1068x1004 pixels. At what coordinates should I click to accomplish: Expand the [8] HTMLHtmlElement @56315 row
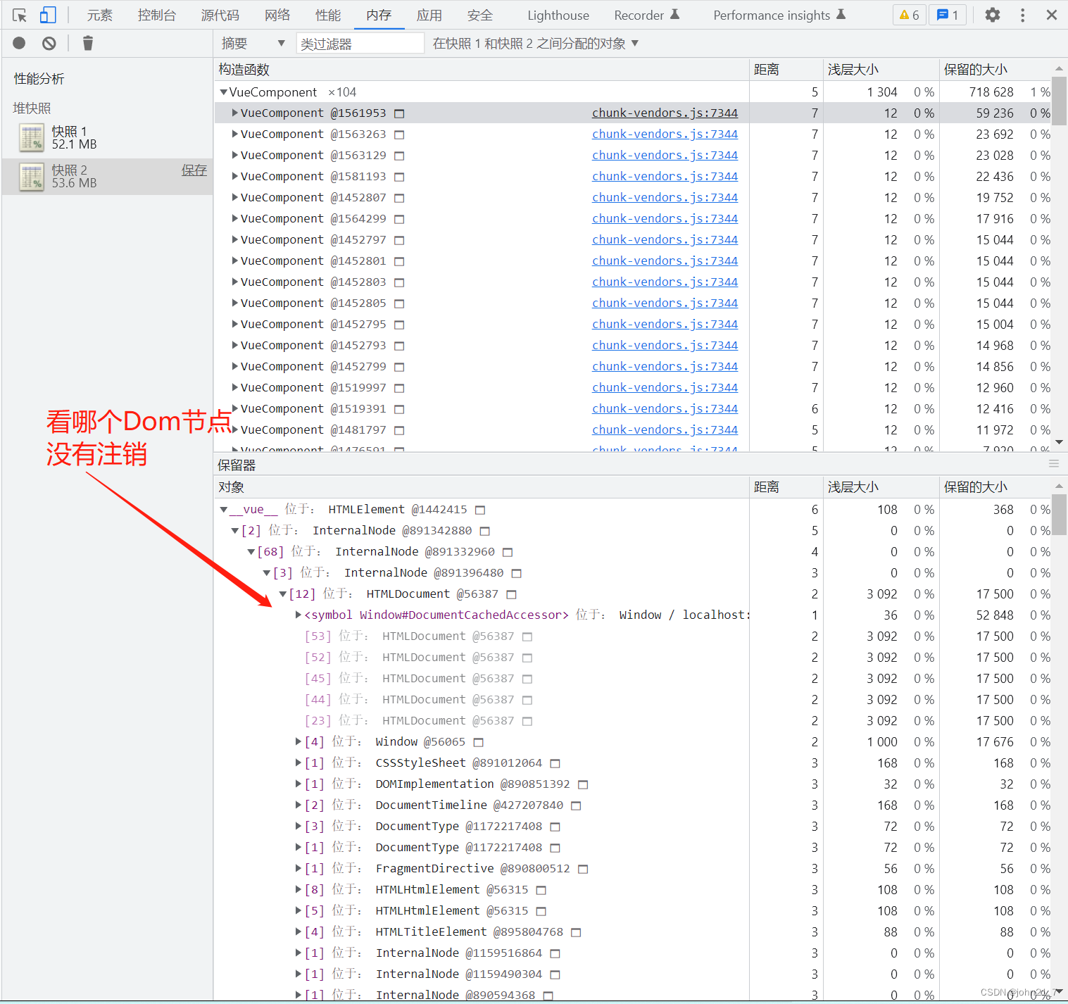tap(299, 889)
